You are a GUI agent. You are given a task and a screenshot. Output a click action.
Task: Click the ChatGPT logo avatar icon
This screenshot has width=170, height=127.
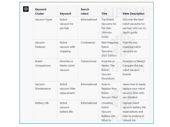click(26, 9)
